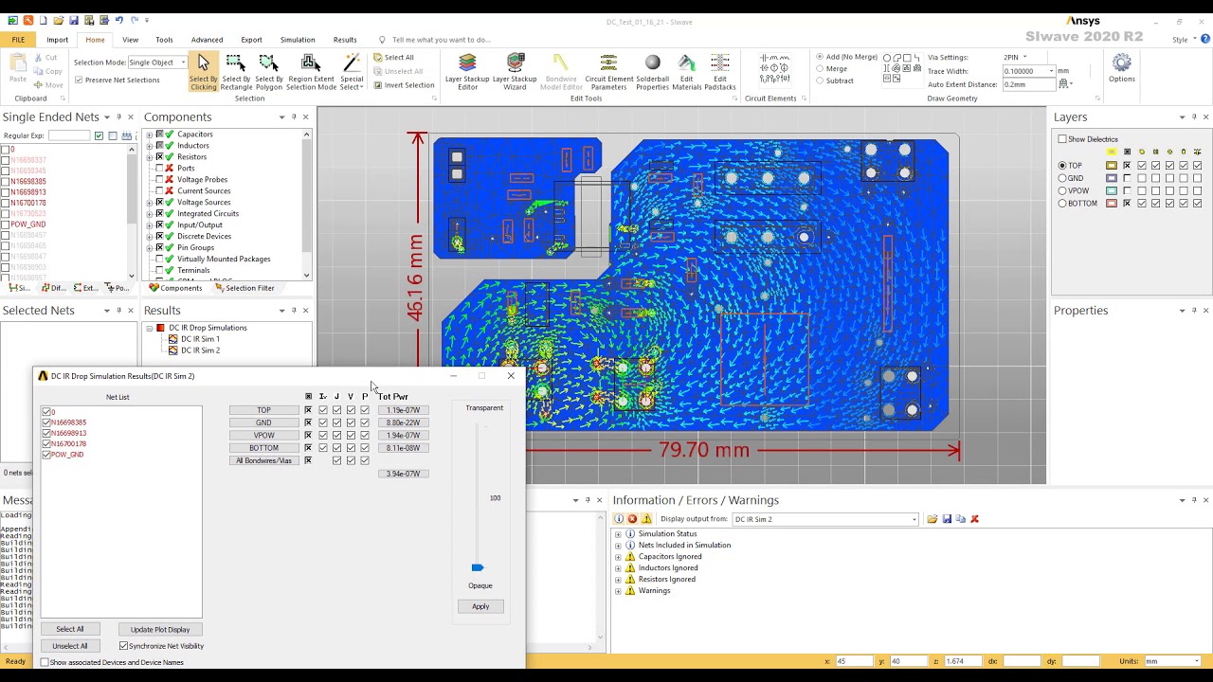Click the TOP layer color swatch
The width and height of the screenshot is (1213, 682).
click(x=1112, y=166)
